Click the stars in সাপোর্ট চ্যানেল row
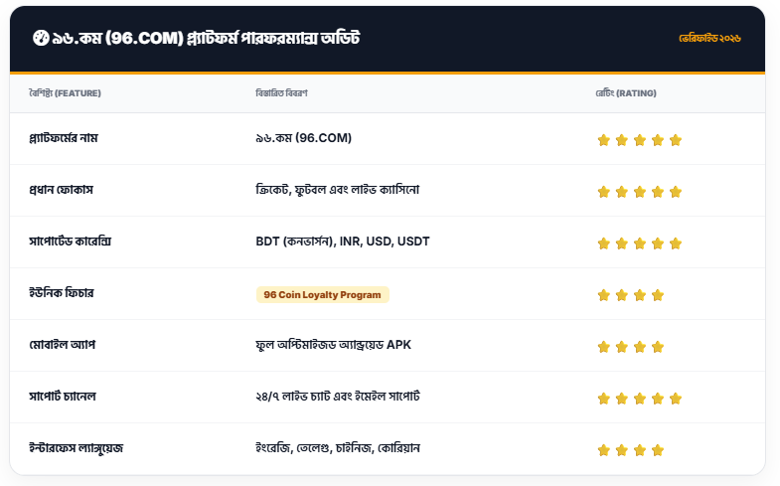 pos(639,399)
